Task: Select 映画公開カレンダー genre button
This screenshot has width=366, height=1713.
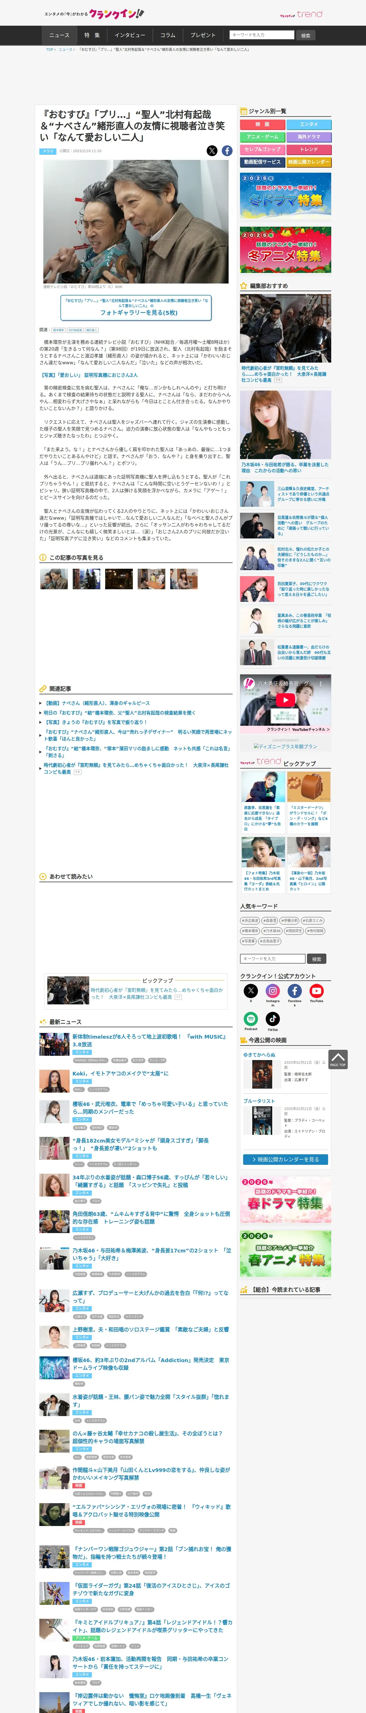Action: (x=309, y=162)
